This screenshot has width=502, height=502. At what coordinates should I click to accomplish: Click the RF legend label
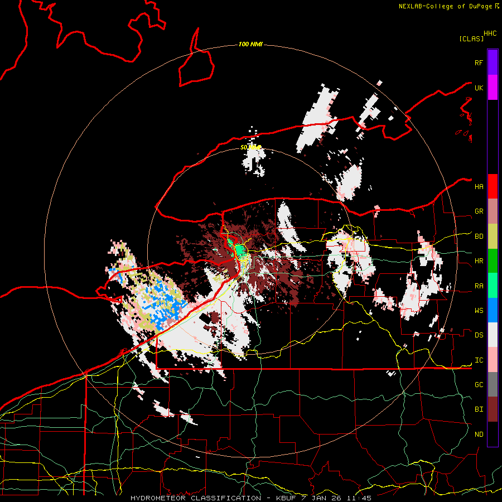[479, 63]
